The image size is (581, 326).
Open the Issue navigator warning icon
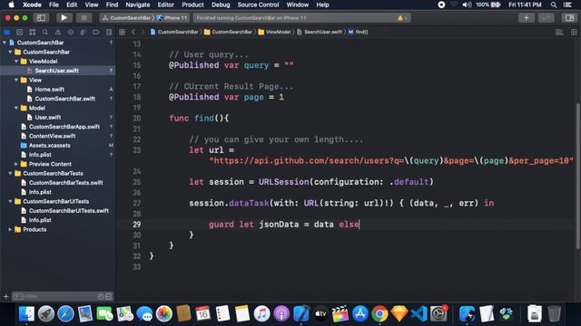(58, 33)
